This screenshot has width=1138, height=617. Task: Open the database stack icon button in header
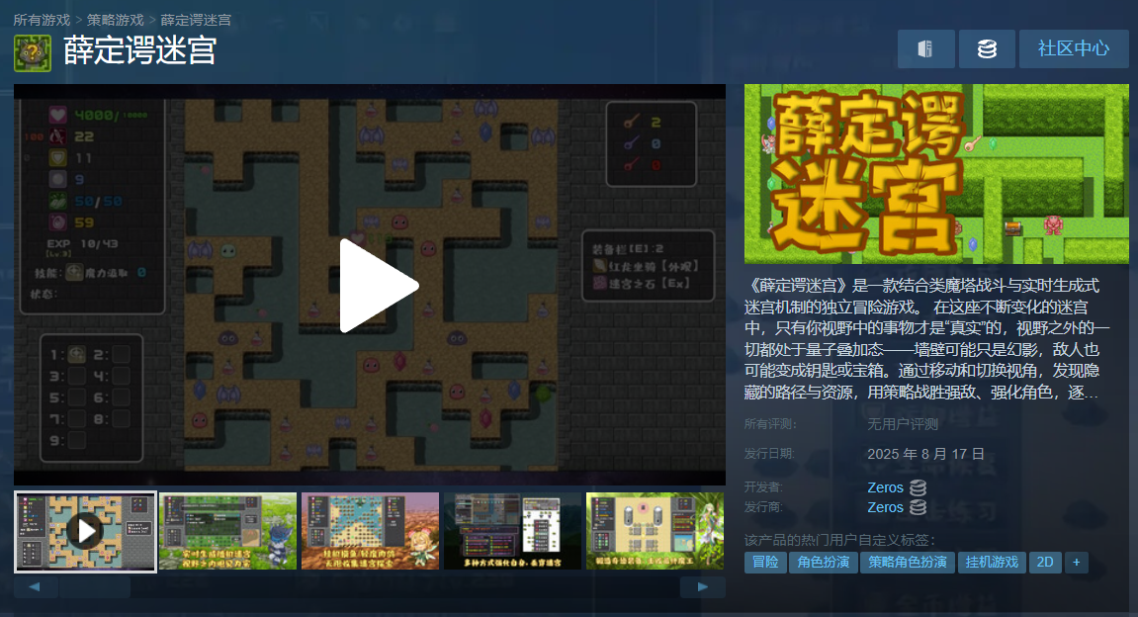pos(987,49)
